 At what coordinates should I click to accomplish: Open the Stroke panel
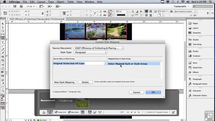click(193, 51)
